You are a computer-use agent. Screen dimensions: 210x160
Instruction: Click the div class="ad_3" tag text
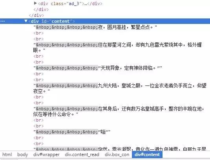click(70, 4)
